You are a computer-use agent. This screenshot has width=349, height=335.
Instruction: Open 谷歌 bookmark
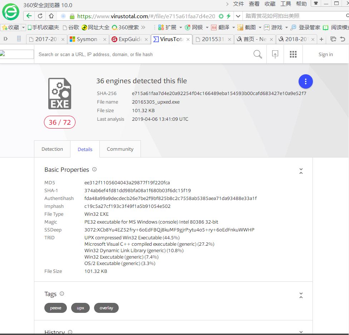click(71, 27)
